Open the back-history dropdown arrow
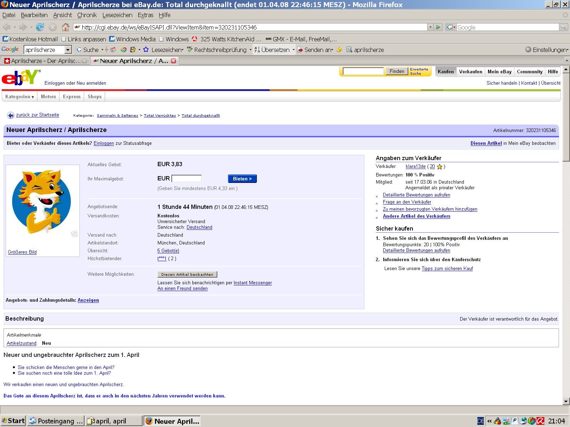The height and width of the screenshot is (427, 570). click(x=15, y=27)
